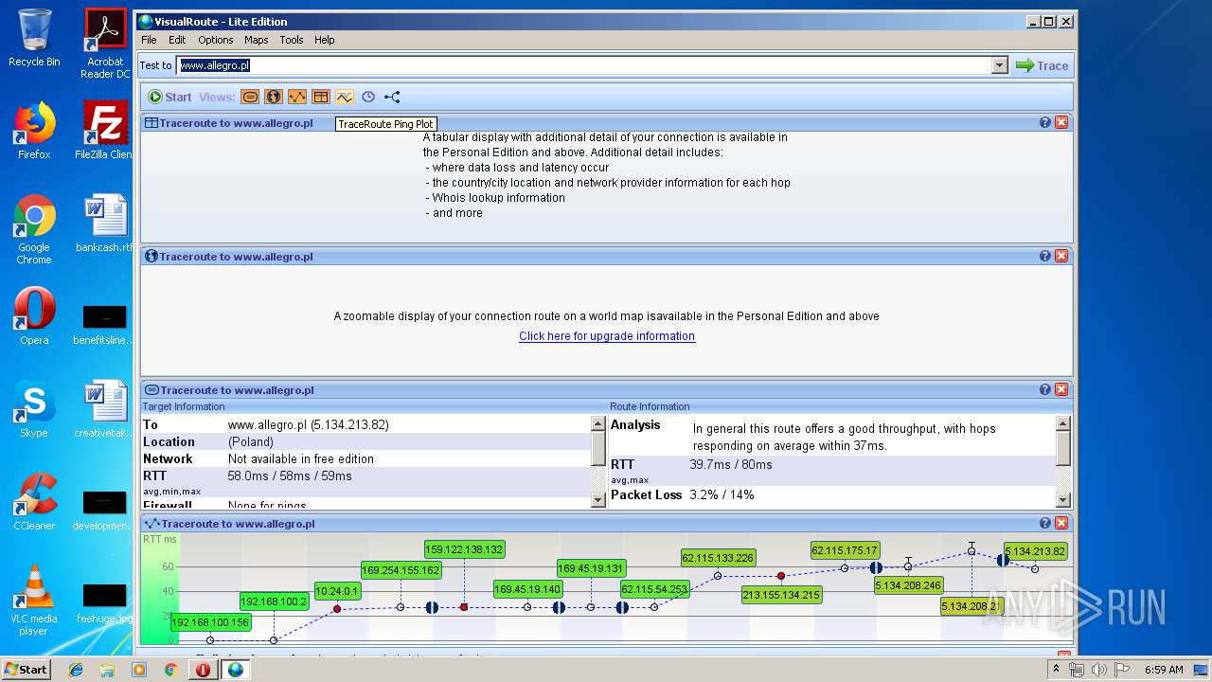Select hop label 62.115.175.17 in plot
This screenshot has width=1212, height=682.
845,550
